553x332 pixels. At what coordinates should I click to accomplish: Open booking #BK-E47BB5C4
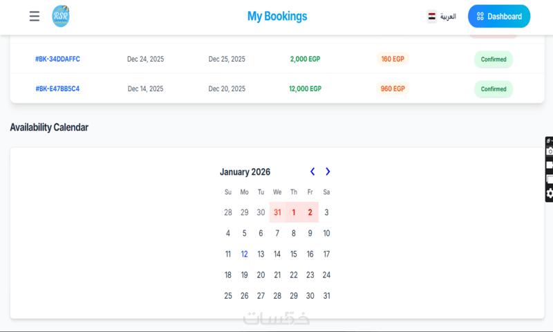pos(57,89)
